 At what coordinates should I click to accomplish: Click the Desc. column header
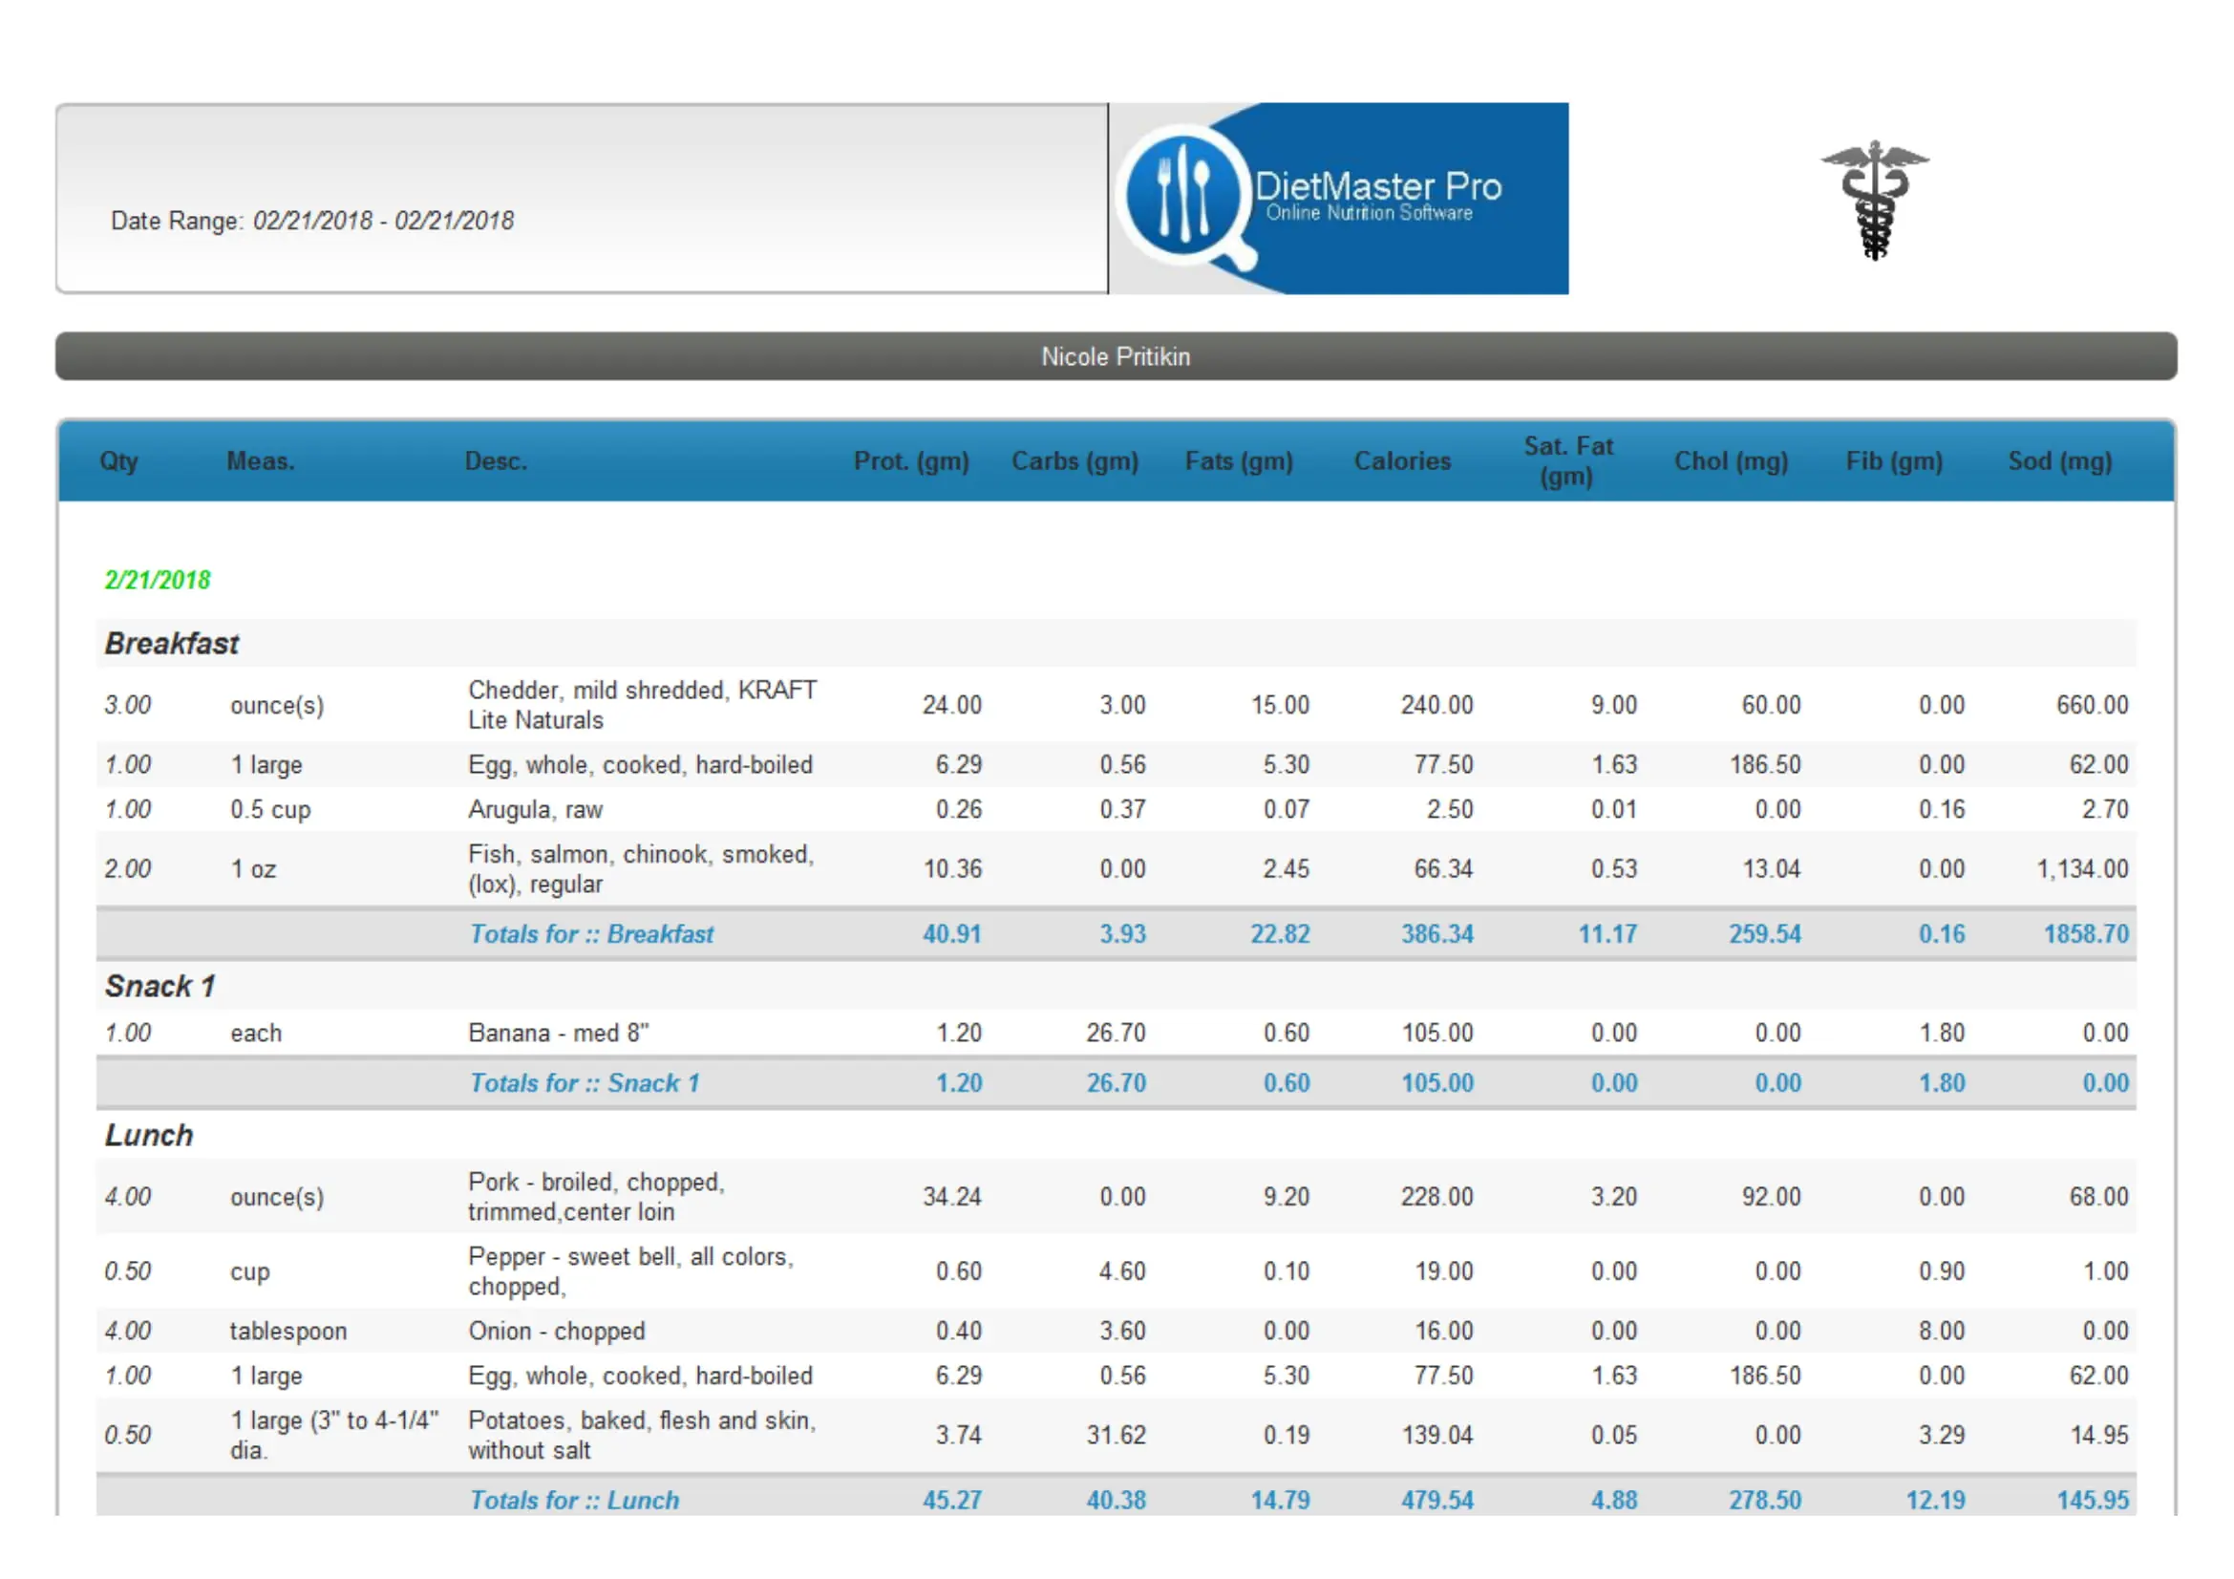[496, 461]
